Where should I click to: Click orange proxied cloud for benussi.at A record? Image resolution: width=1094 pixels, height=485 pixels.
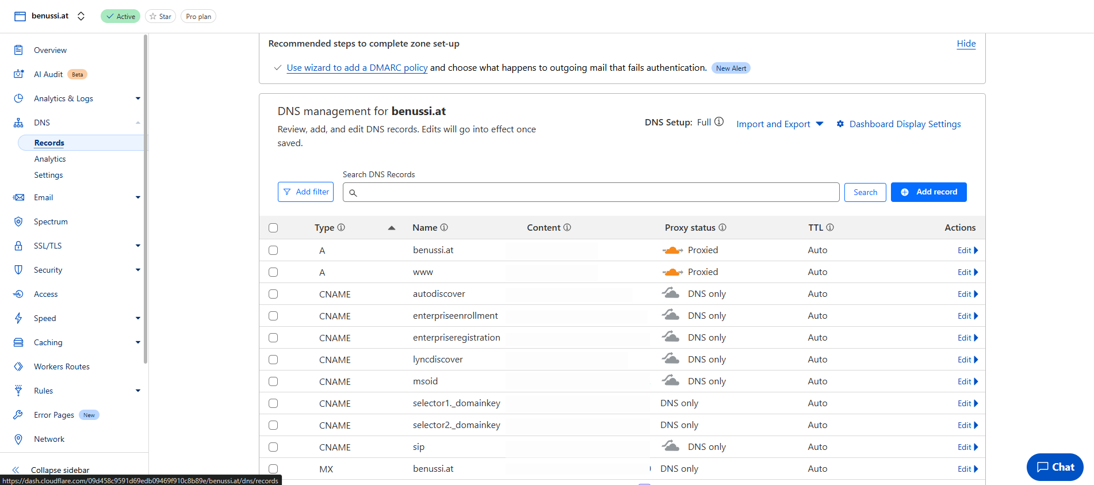(x=672, y=250)
